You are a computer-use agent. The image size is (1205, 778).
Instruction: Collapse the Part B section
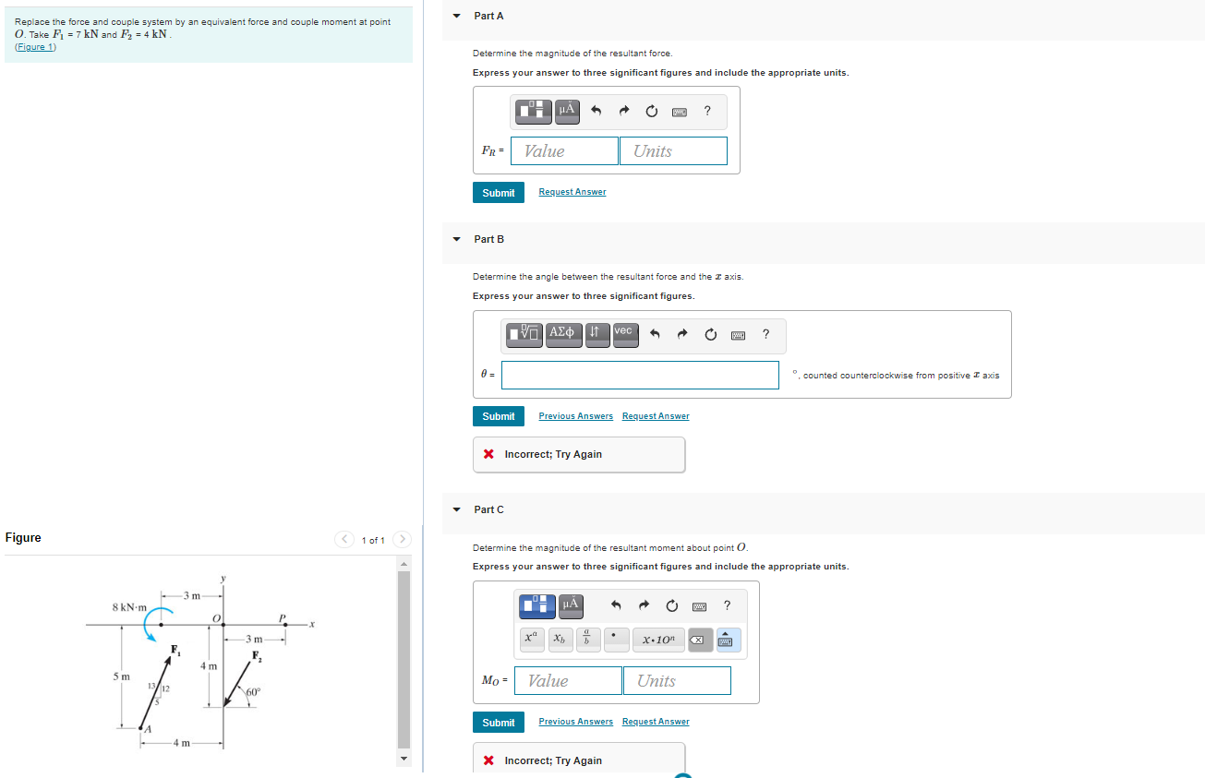click(455, 239)
